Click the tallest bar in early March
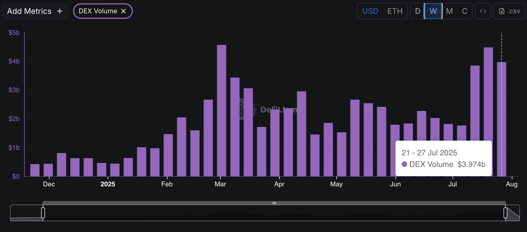Image resolution: width=527 pixels, height=232 pixels. point(221,111)
